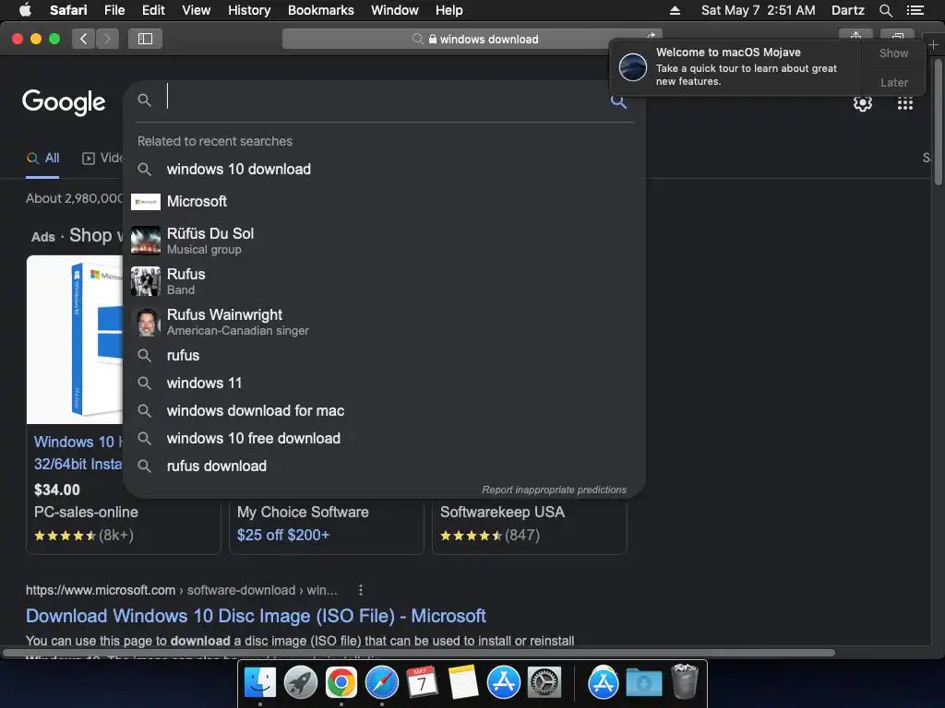Add a new tab plus button
Viewport: 945px width, 708px height.
933,44
